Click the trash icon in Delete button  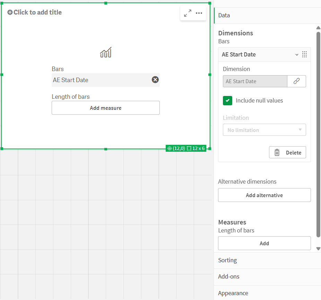[x=277, y=152]
